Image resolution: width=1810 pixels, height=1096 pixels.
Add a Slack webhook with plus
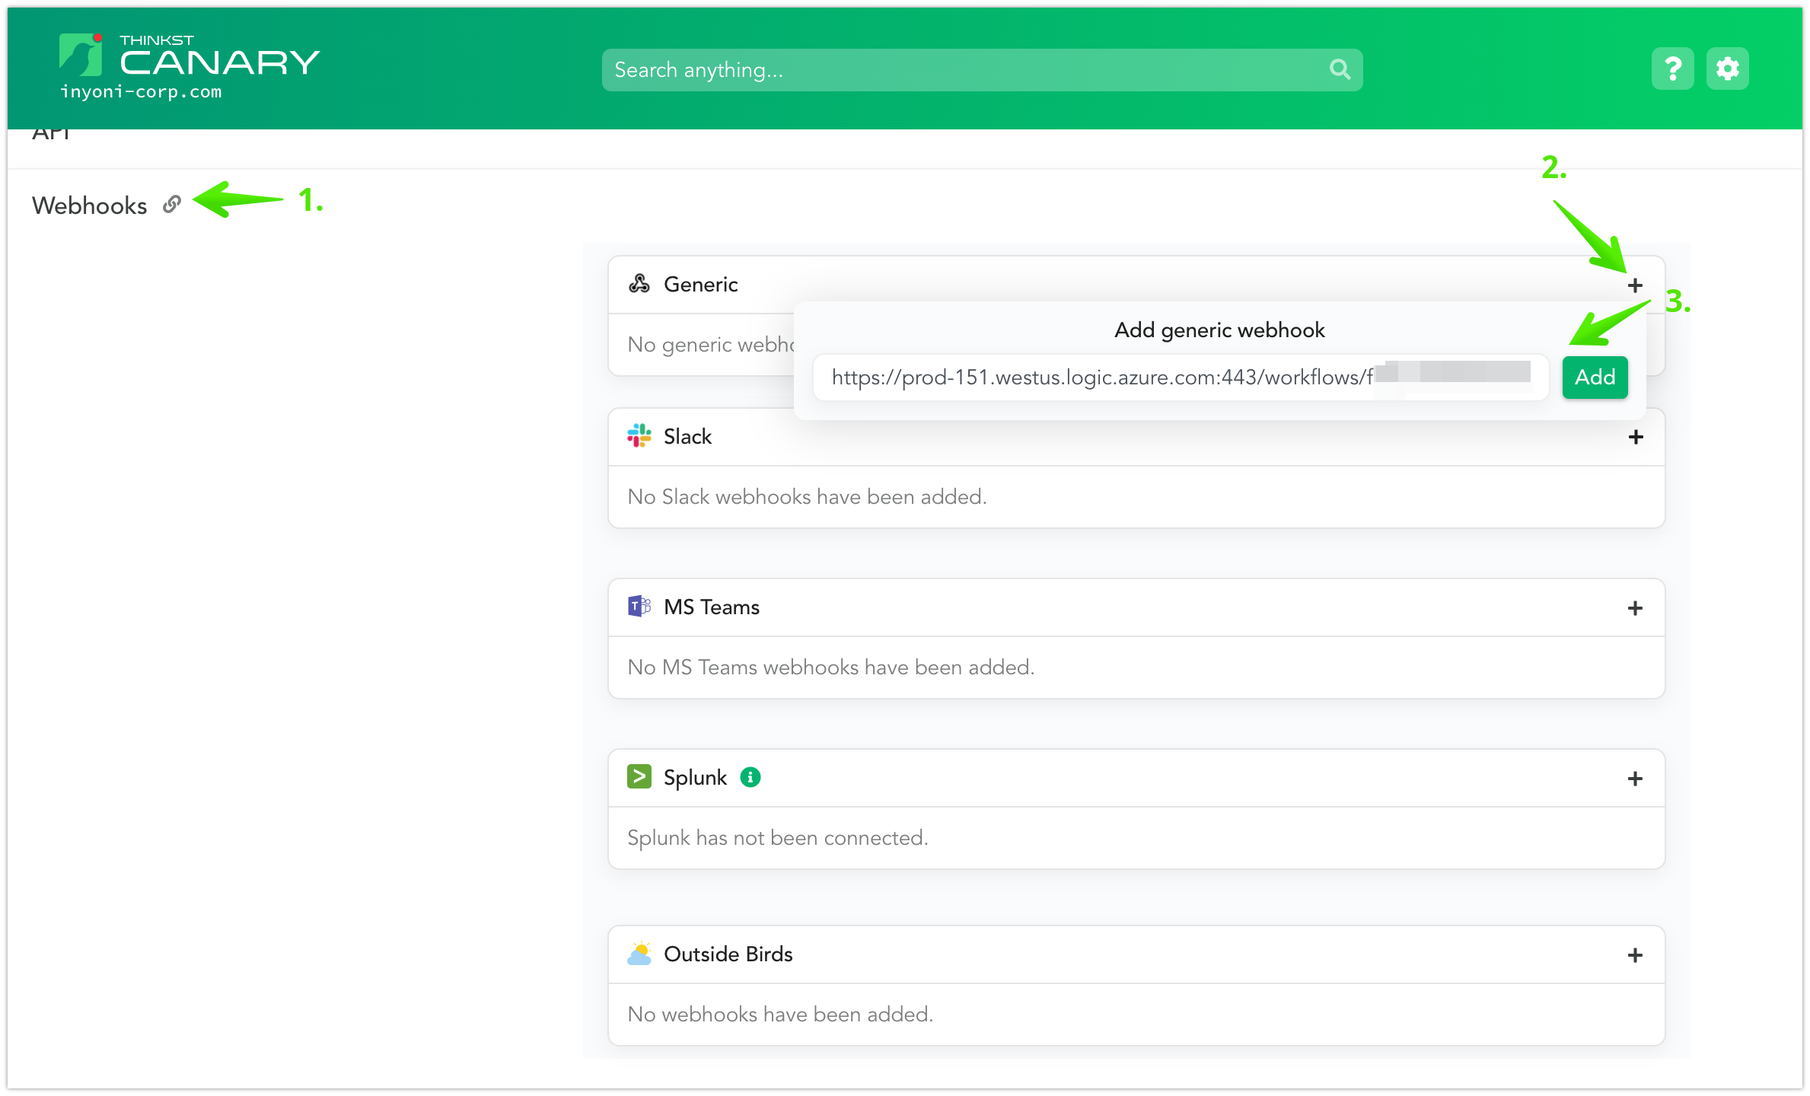(x=1635, y=437)
